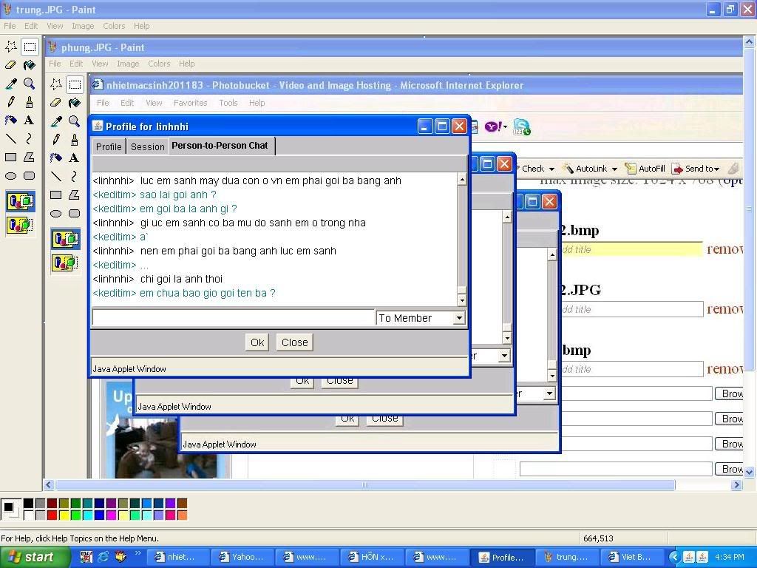This screenshot has width=757, height=568.
Task: Click Magnifier tool in phung.JPG Paint window
Action: tap(75, 121)
